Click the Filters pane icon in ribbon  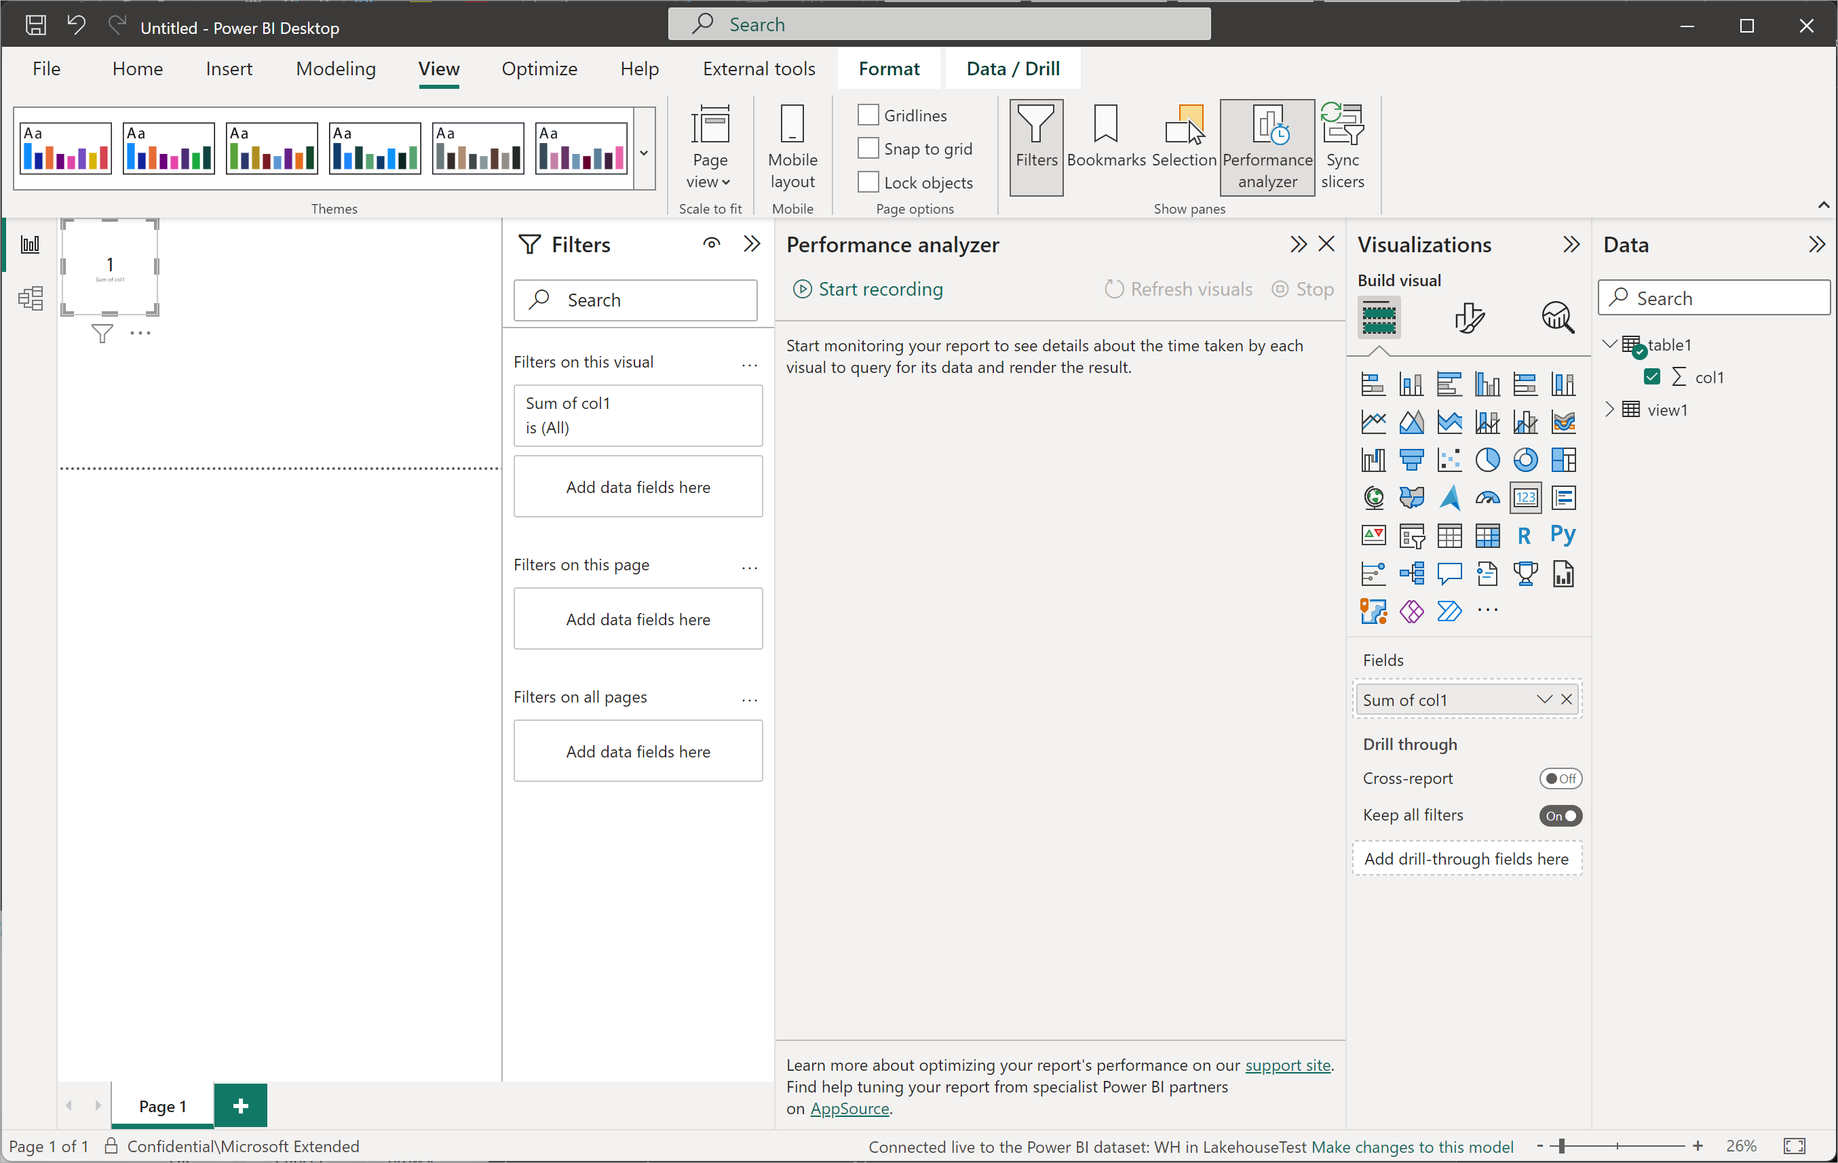[1038, 139]
